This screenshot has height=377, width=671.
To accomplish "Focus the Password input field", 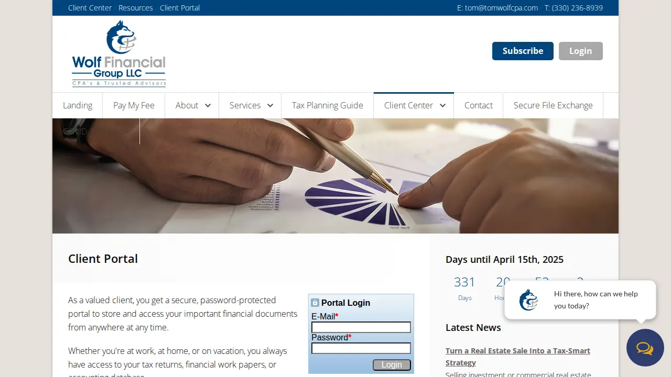I will pyautogui.click(x=361, y=348).
